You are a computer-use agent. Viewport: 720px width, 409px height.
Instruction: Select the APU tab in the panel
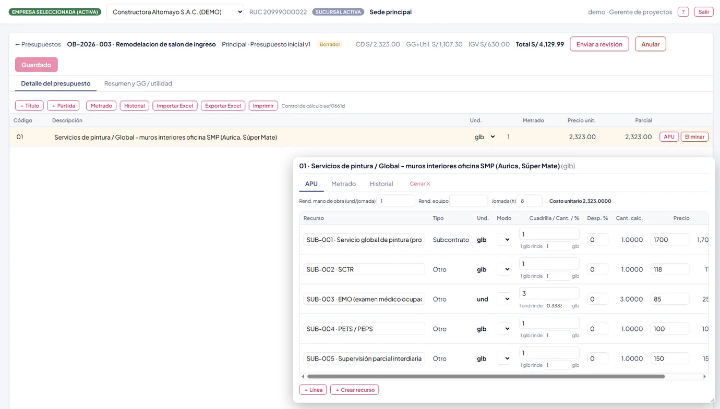(311, 184)
